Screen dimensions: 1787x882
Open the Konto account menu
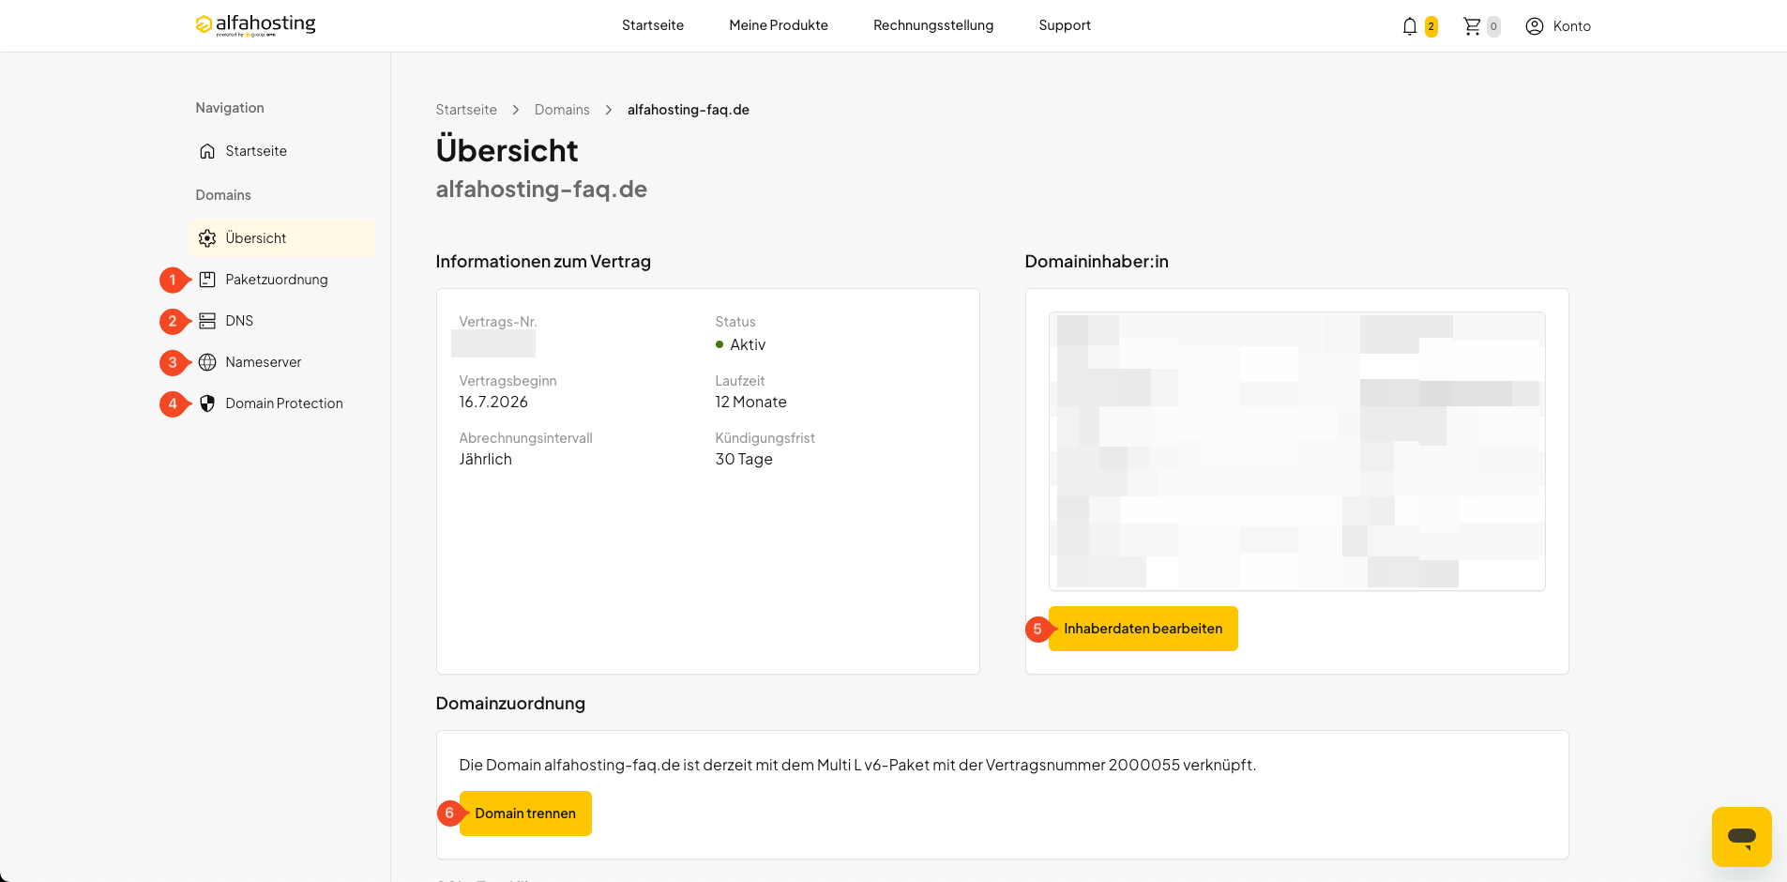pyautogui.click(x=1558, y=26)
